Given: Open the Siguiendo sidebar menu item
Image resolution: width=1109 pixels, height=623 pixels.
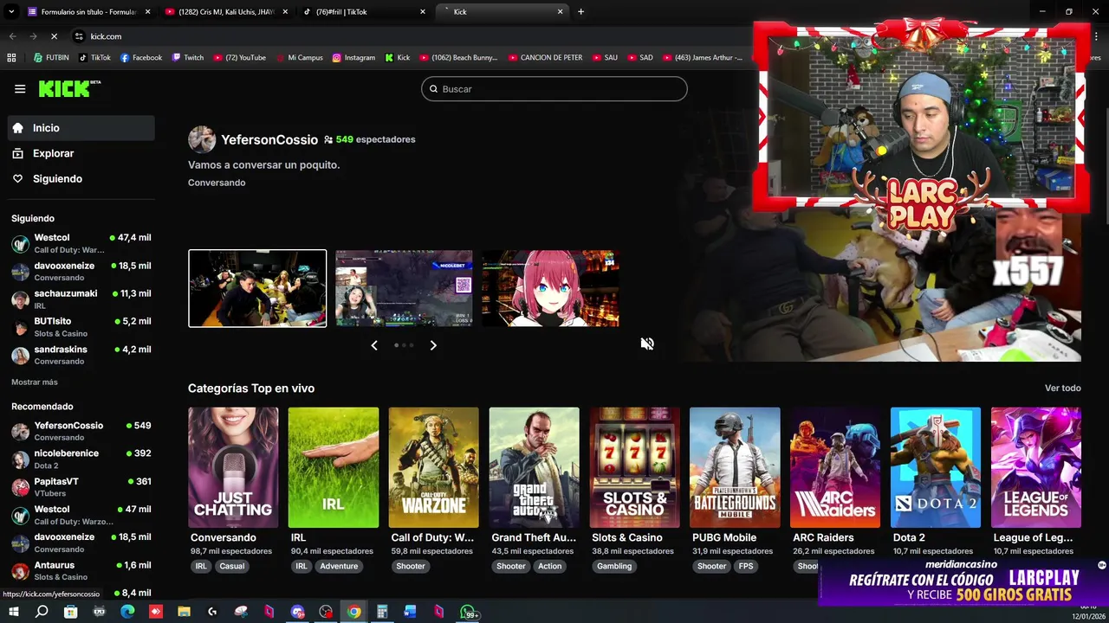Looking at the screenshot, I should [x=81, y=178].
